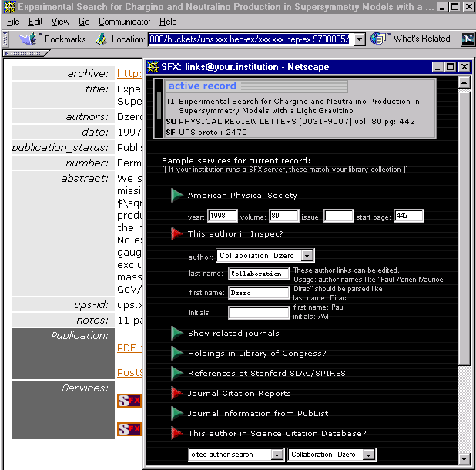Open the Go menu

click(x=84, y=22)
